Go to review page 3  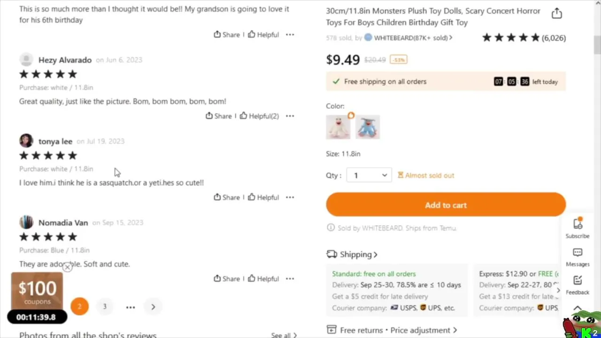click(105, 307)
